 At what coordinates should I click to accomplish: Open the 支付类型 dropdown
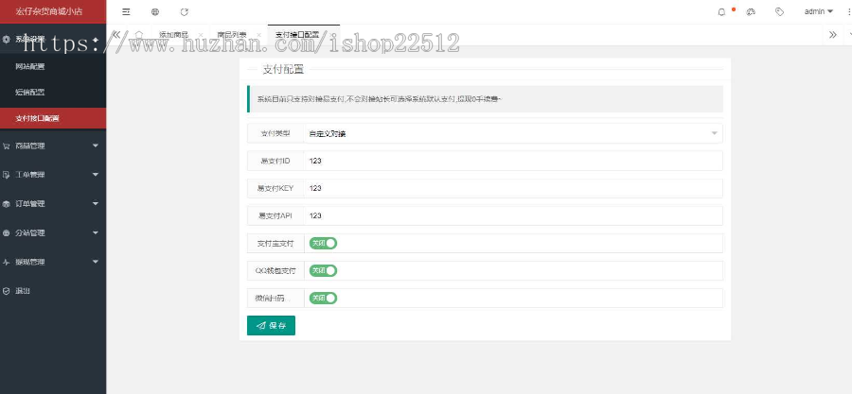coord(513,133)
